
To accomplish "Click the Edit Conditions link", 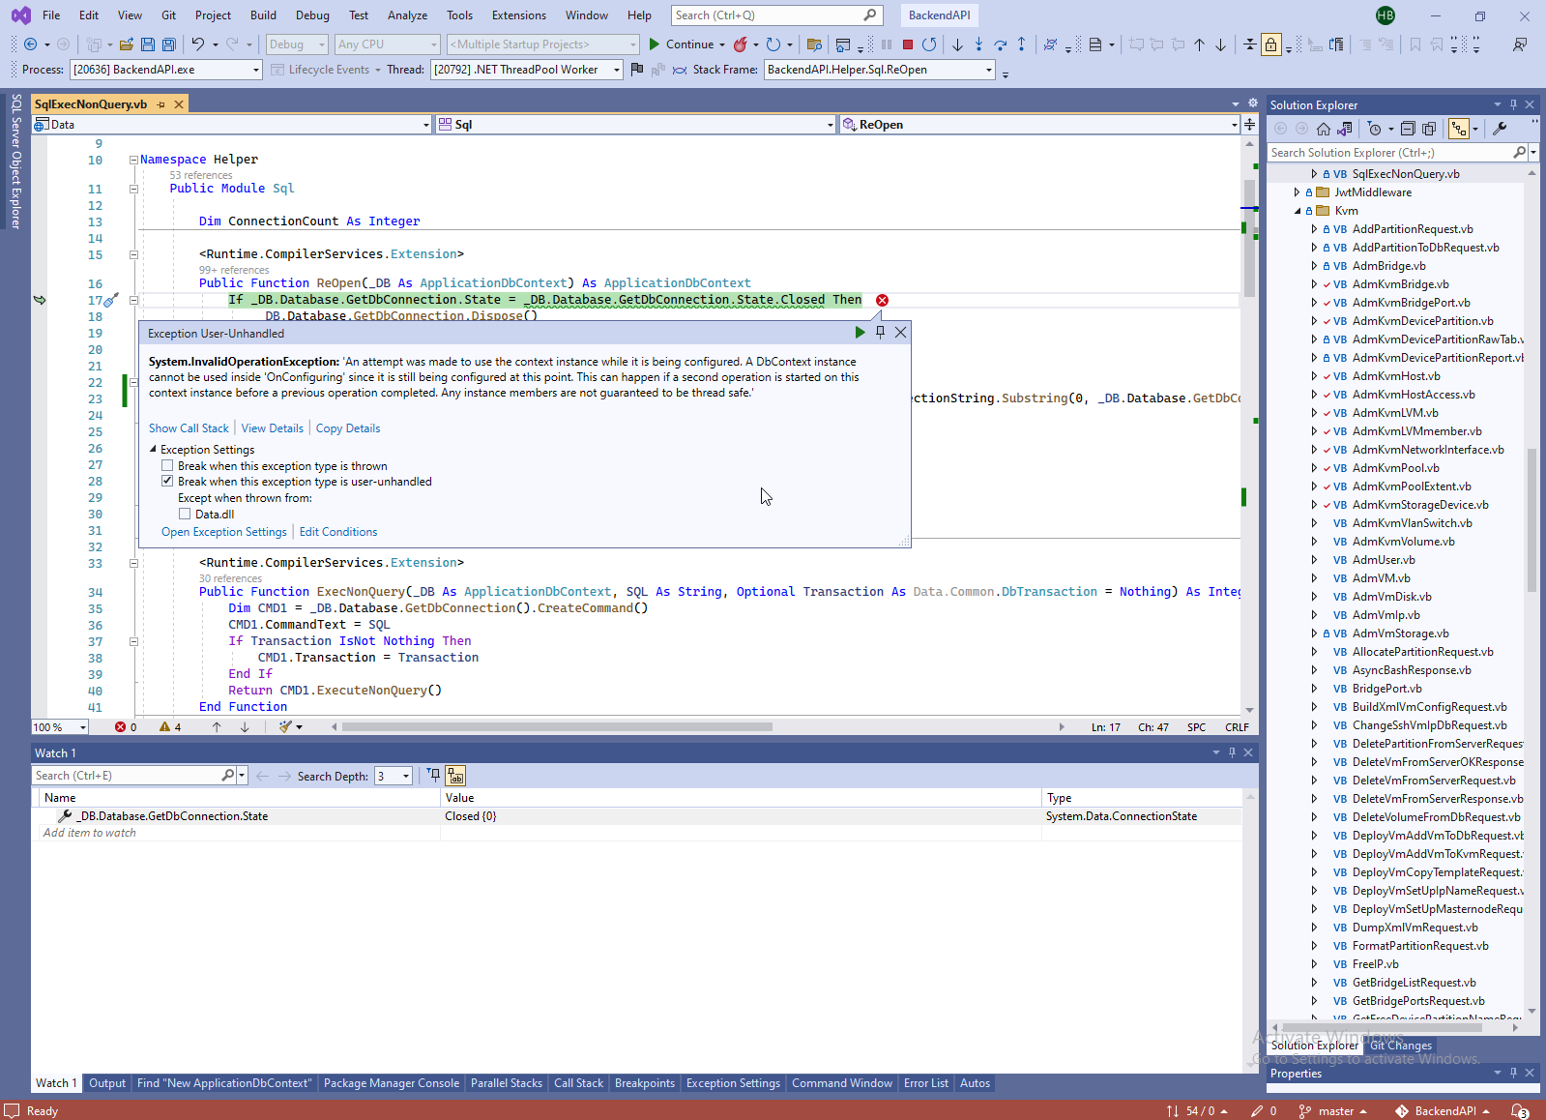I will pos(338,532).
